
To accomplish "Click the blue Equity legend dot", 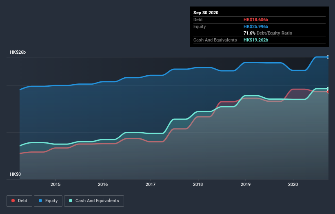I will [x=40, y=201].
